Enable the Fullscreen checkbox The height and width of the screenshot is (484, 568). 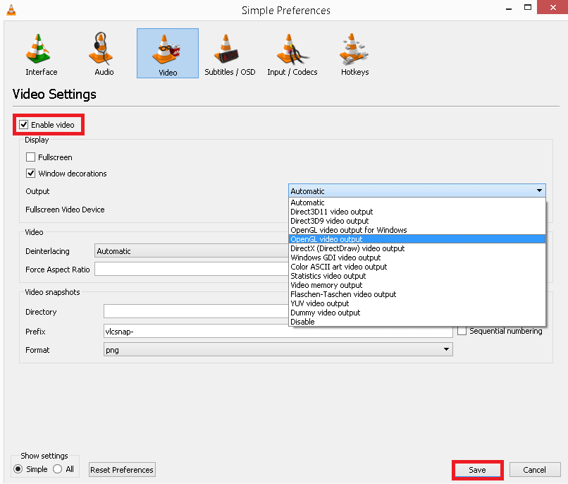(30, 157)
